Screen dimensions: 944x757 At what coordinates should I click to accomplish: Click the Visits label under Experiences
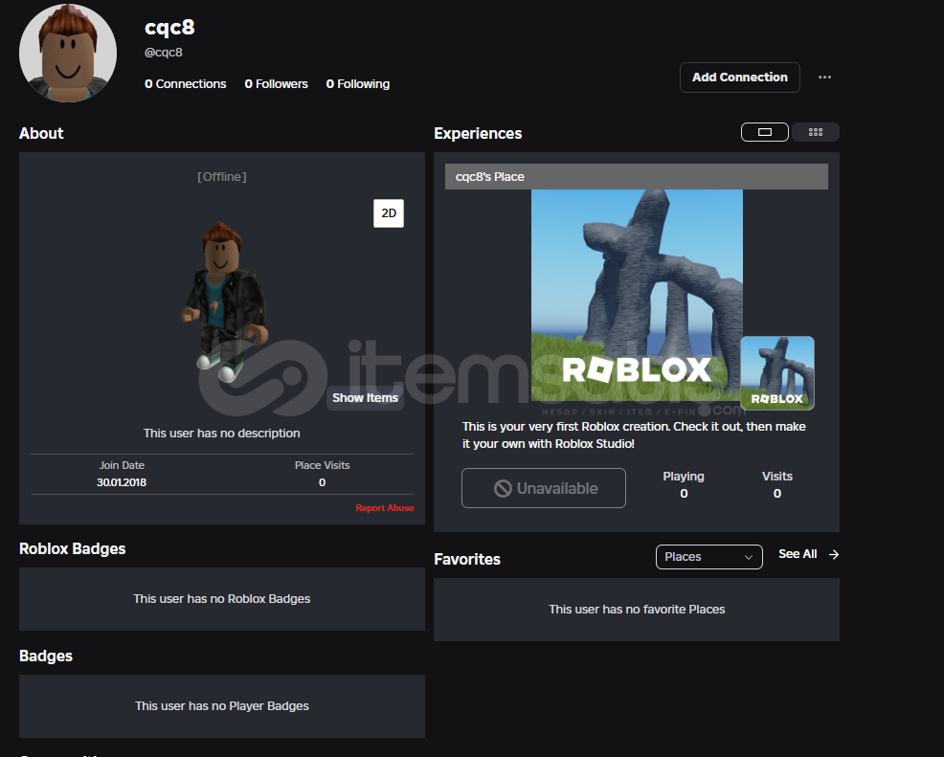point(776,476)
